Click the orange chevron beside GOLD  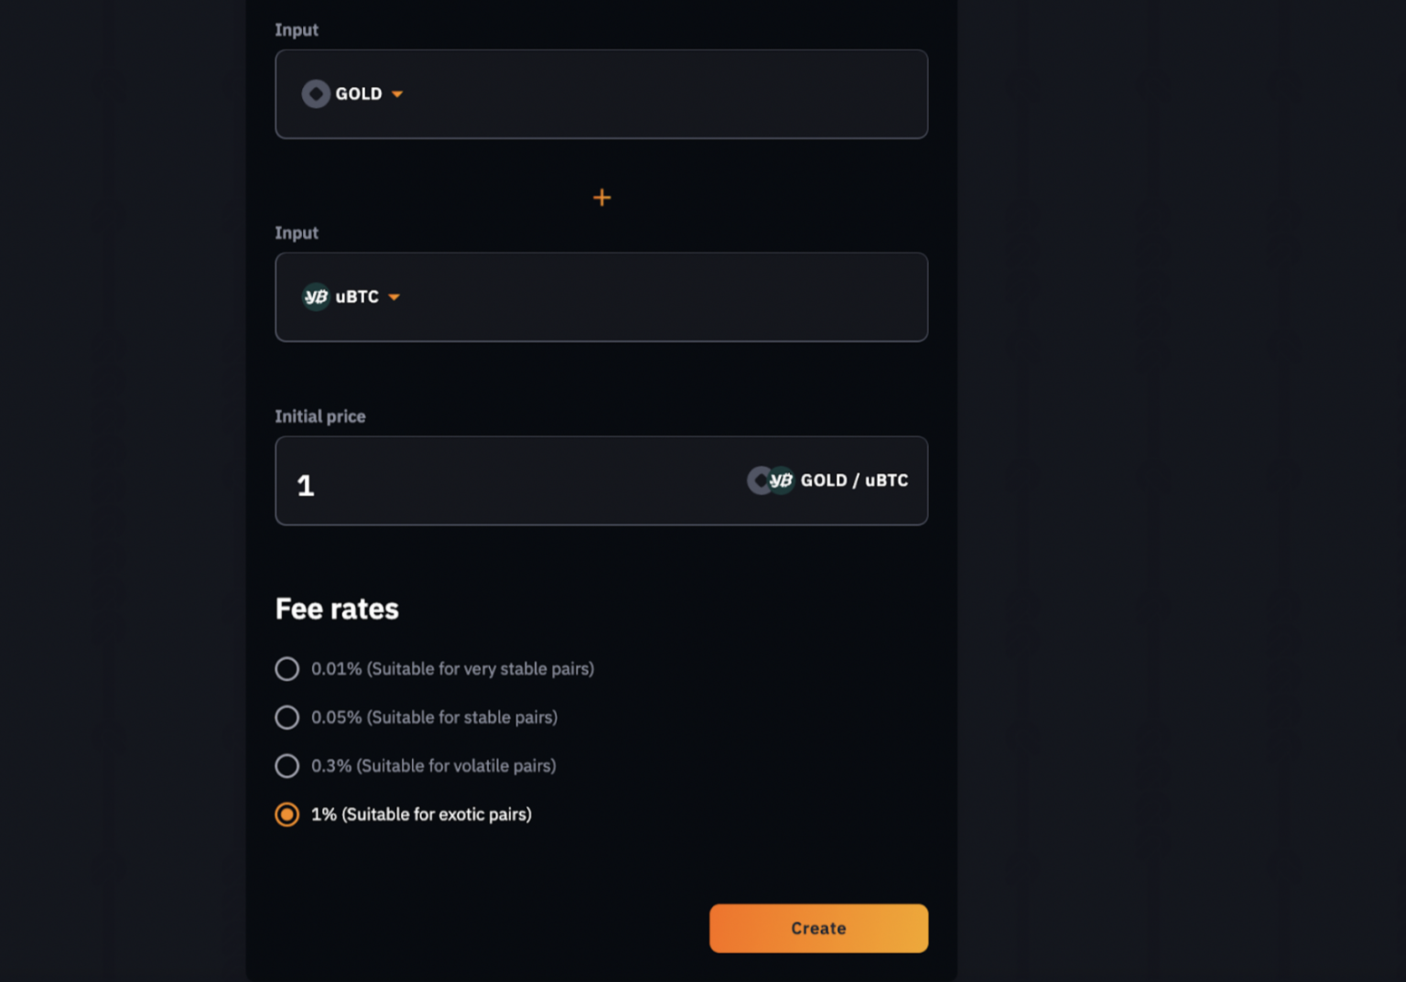397,93
